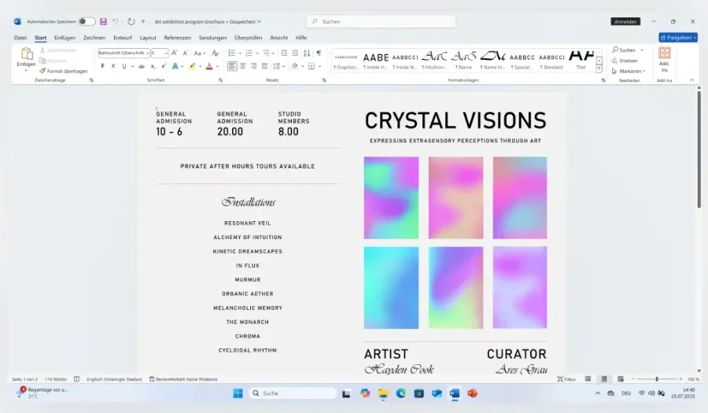Decrease paragraph indent
708x413 pixels.
(284, 53)
